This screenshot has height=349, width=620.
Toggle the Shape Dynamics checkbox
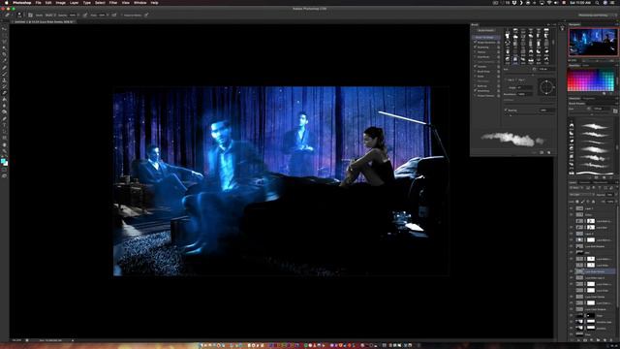coord(476,42)
